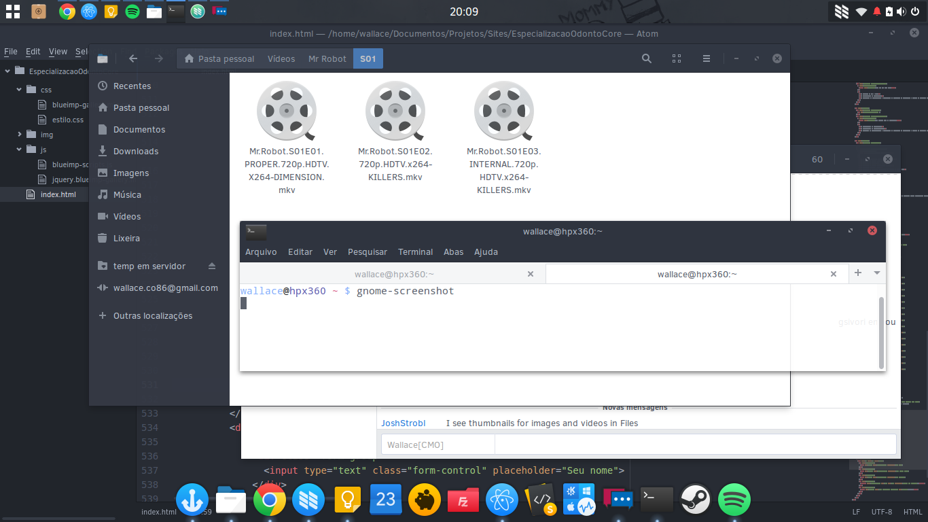This screenshot has width=928, height=522.
Task: Close the first terminal tab
Action: (x=531, y=274)
